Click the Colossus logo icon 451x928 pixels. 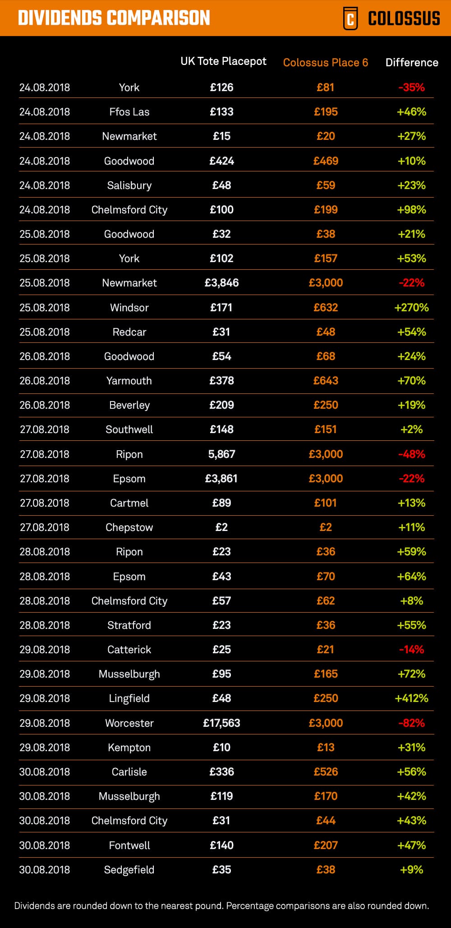(x=350, y=18)
